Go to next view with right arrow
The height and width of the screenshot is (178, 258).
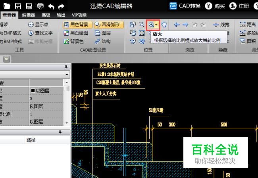[185, 25]
